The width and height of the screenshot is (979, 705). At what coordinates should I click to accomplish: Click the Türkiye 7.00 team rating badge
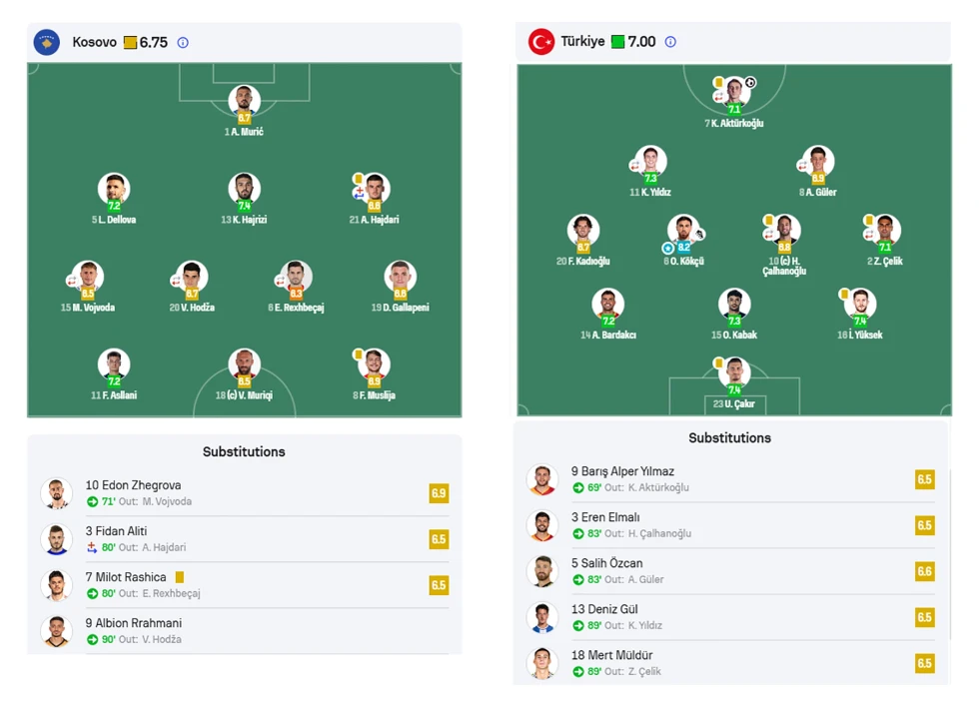click(x=633, y=42)
